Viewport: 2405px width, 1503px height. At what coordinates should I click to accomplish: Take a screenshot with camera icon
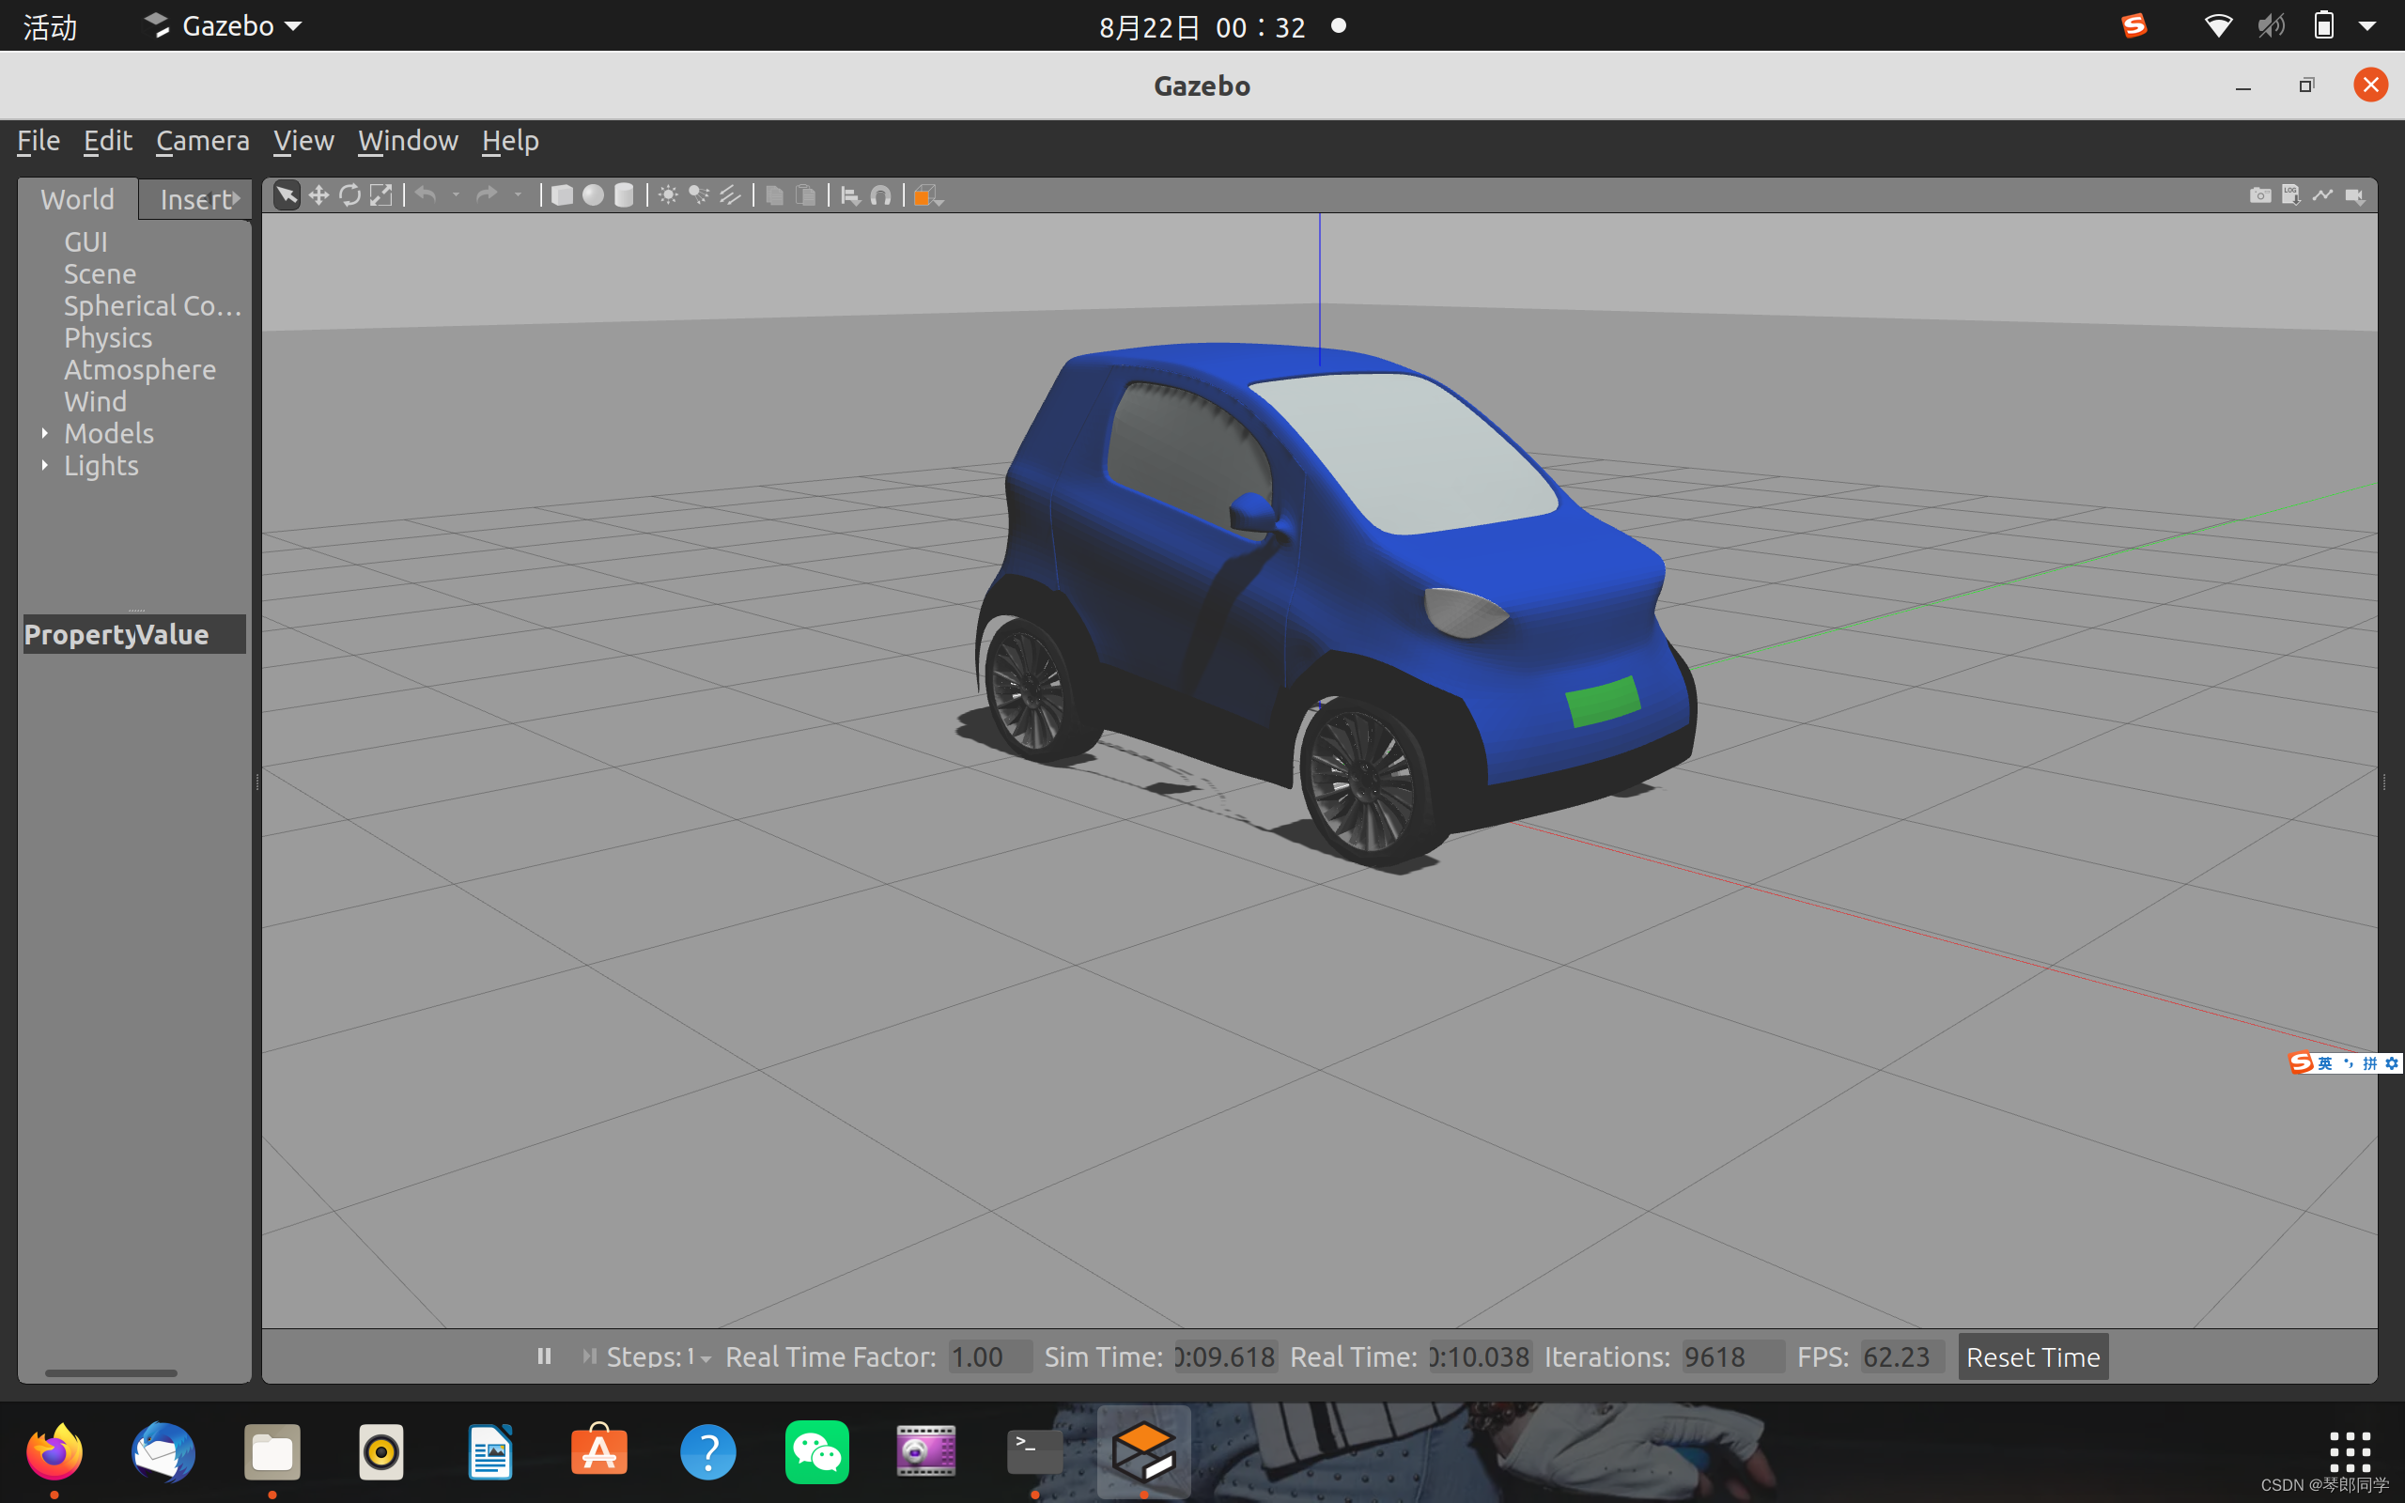click(2260, 195)
